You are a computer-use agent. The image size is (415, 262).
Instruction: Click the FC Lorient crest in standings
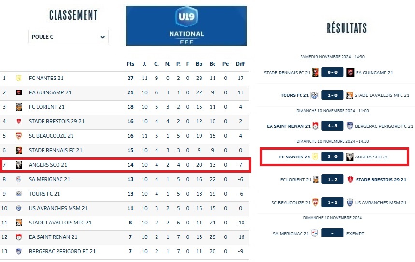click(x=19, y=107)
